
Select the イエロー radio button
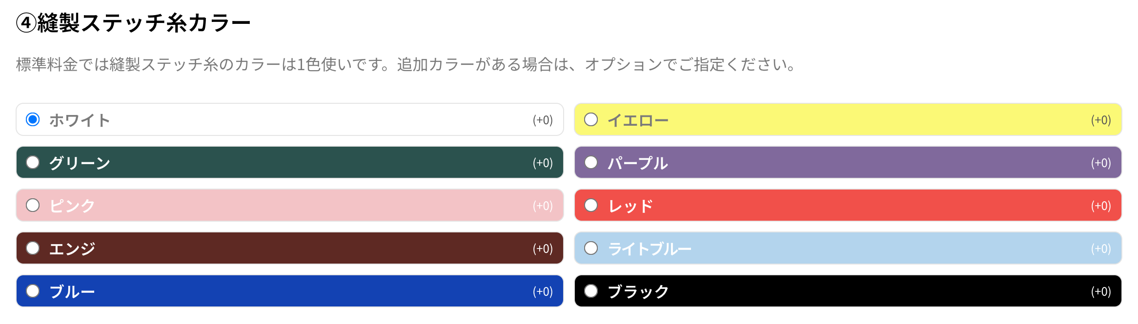click(x=591, y=119)
